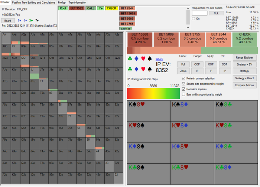This screenshot has height=187, width=260.
Task: Select the KK cell in hand matrix
Action: click(16, 50)
